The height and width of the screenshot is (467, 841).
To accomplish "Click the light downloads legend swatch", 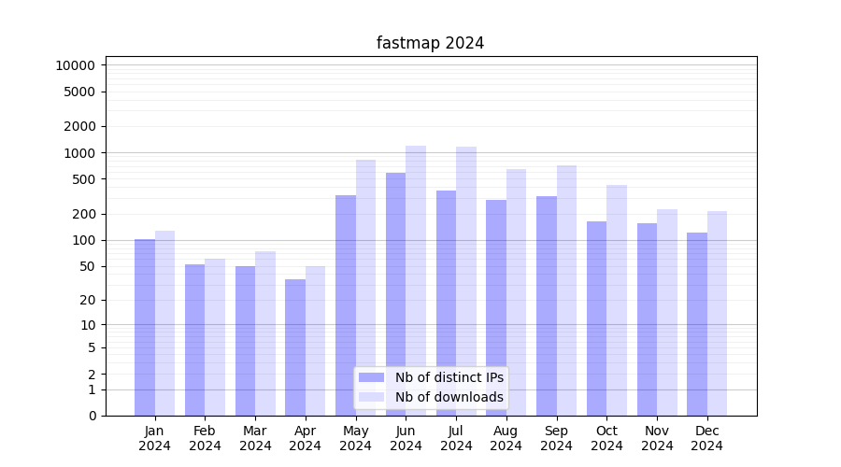I will [x=371, y=397].
